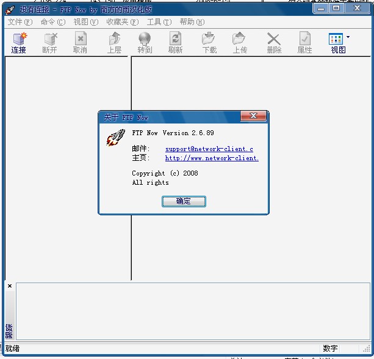Open the File (文件) menu
Screen dimensions: 374x359
click(20, 22)
